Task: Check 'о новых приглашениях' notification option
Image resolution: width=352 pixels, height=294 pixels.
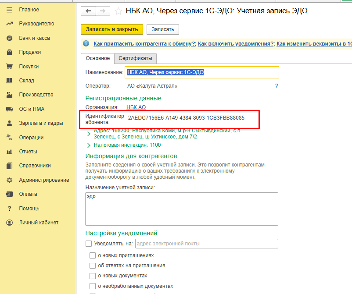Action: (93, 255)
